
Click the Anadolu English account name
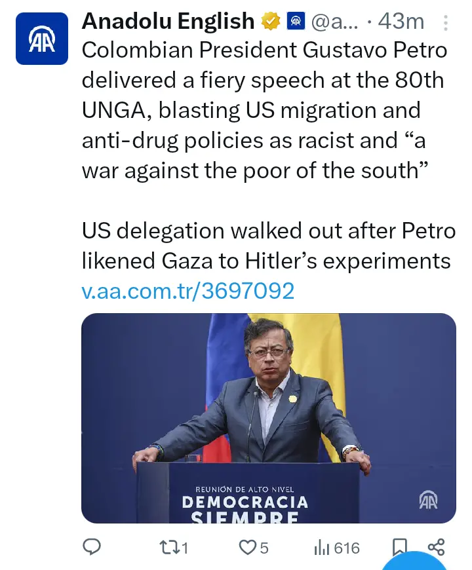click(168, 22)
